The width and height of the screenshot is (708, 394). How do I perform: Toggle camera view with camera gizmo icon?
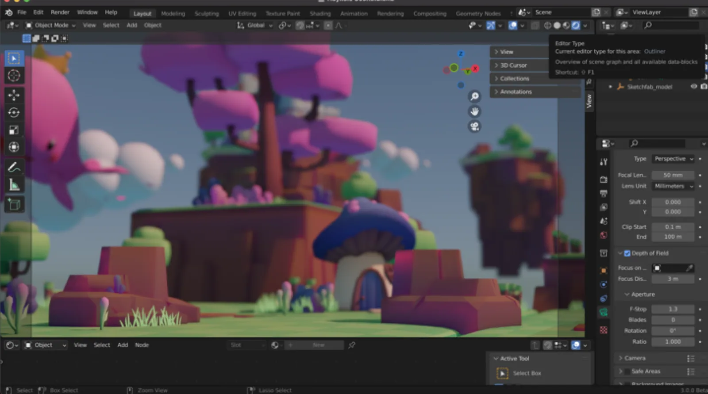[474, 126]
